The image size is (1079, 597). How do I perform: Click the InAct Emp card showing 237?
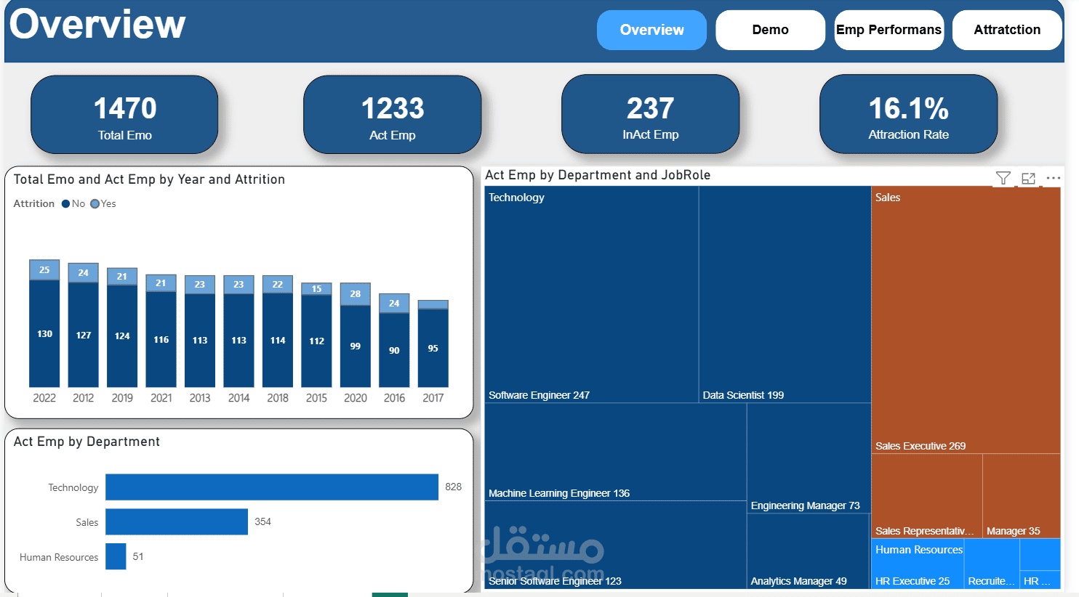click(650, 115)
